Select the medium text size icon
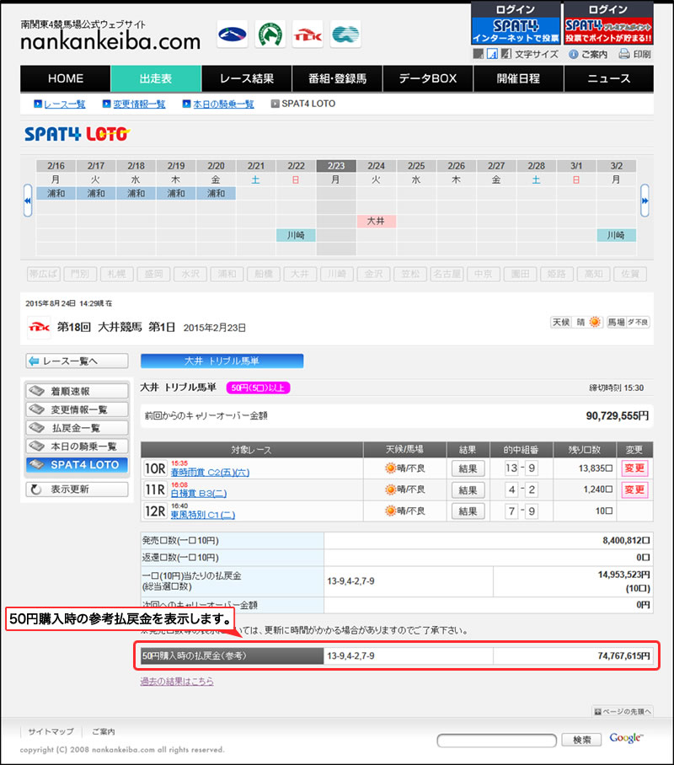674x765 pixels. (x=493, y=54)
